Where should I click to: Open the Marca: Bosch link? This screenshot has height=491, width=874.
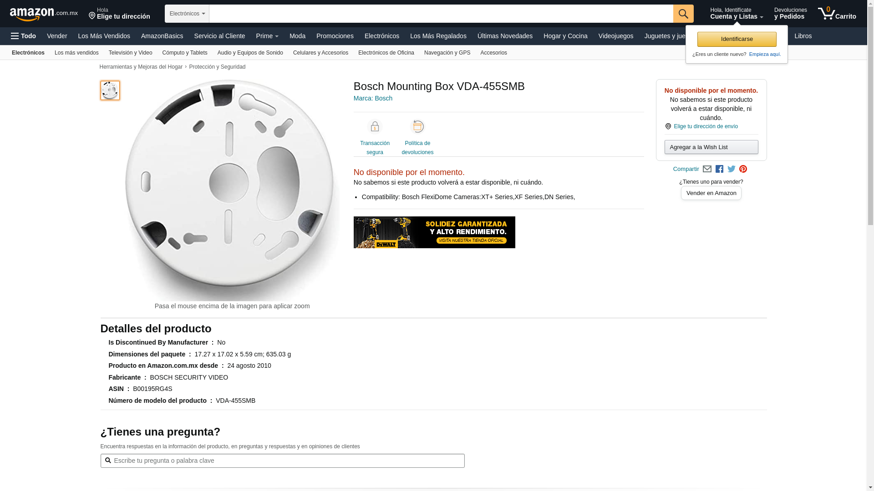373,98
